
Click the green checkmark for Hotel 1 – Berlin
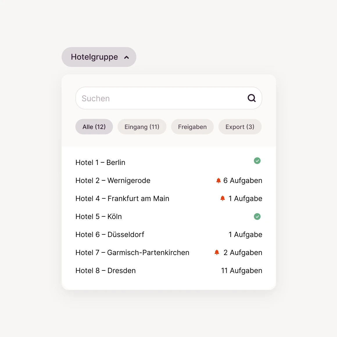click(257, 161)
